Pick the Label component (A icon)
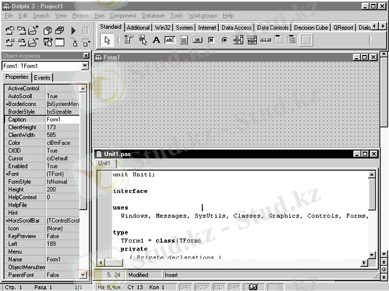 156,40
